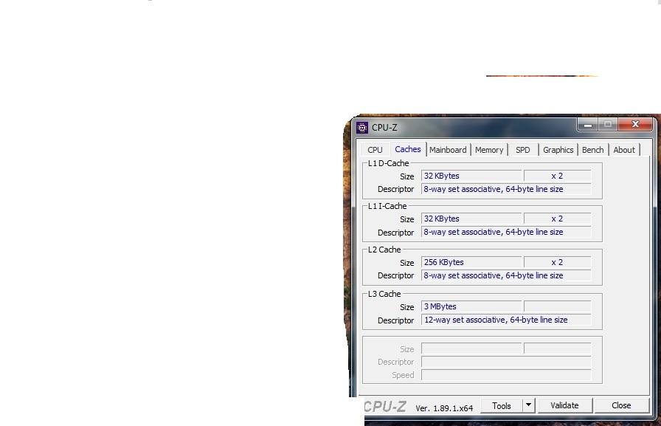Close the CPU-Z window with the X
Viewport: 661px width, 426px height.
[x=635, y=124]
